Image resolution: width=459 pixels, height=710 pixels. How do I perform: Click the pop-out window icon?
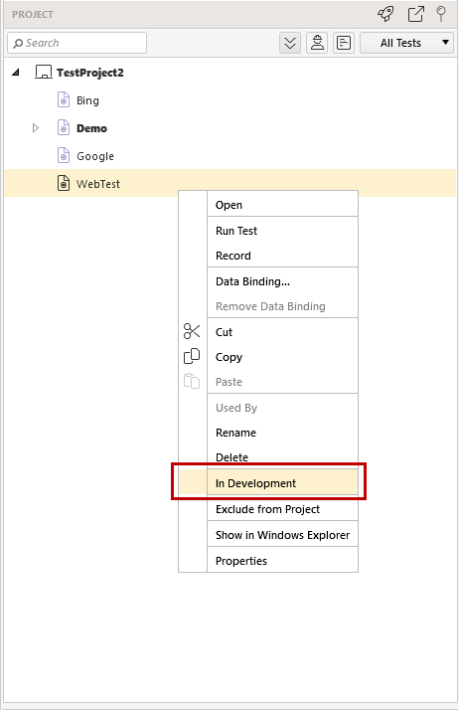point(416,14)
